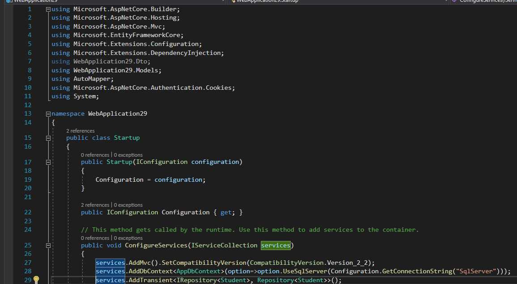Open '2 references' CodeLens above class Startup
This screenshot has height=284, width=517.
pyautogui.click(x=80, y=131)
